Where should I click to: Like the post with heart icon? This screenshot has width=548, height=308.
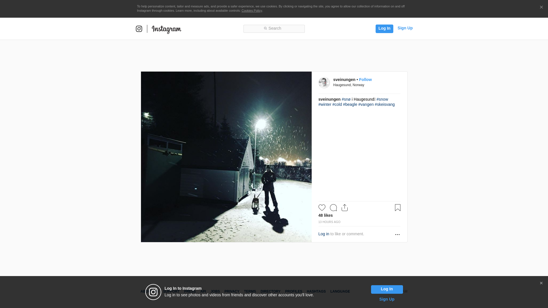322,208
